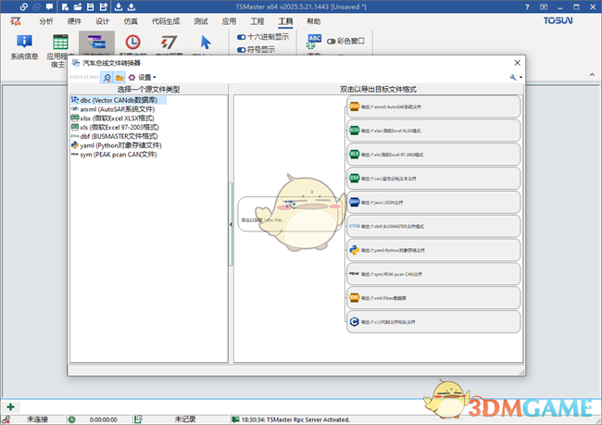The image size is (602, 425).
Task: Click the link chain icon in title bar
Action: coord(24,6)
